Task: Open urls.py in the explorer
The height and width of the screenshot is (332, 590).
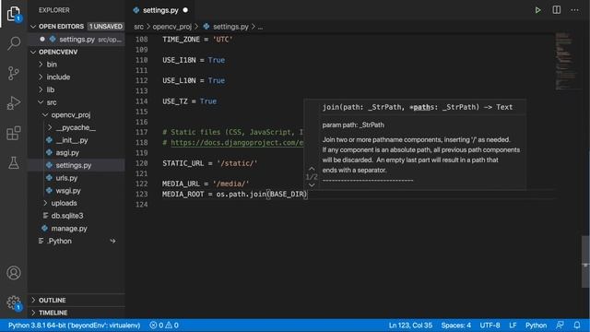Action: [x=76, y=178]
